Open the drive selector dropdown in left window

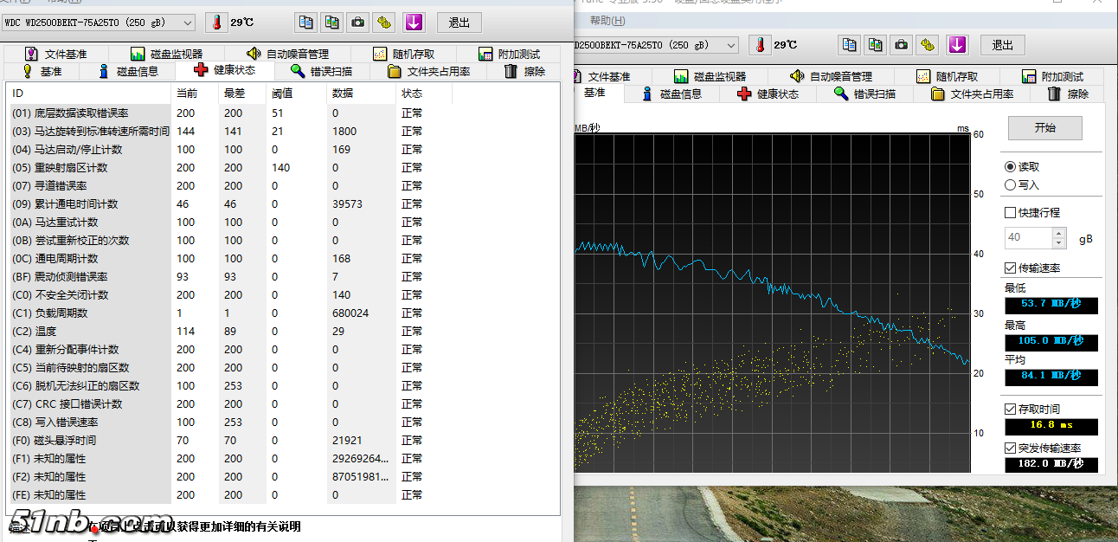(188, 23)
